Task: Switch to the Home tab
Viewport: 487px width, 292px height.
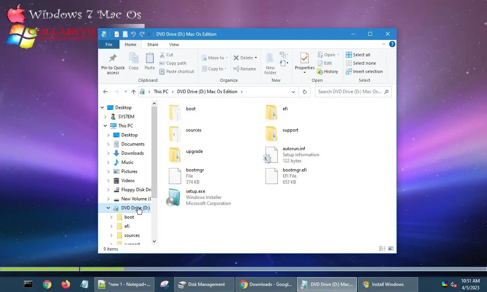Action: click(x=131, y=44)
